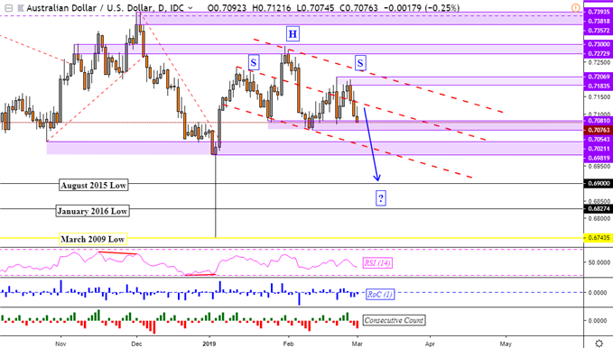This screenshot has height=348, width=613.
Task: Select the March 2009 Low text label
Action: (x=93, y=239)
